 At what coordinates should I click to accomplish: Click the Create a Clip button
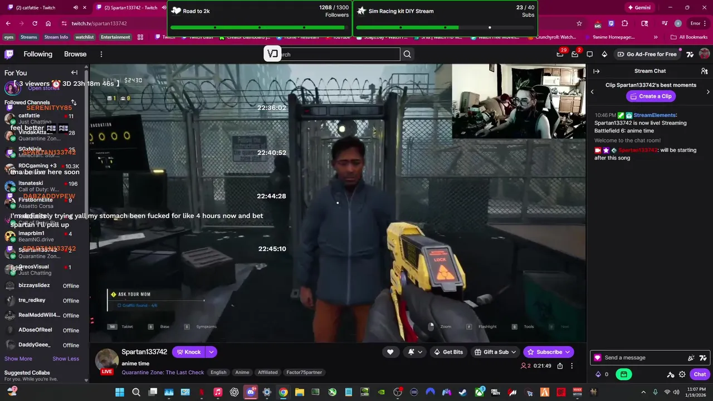pyautogui.click(x=651, y=96)
